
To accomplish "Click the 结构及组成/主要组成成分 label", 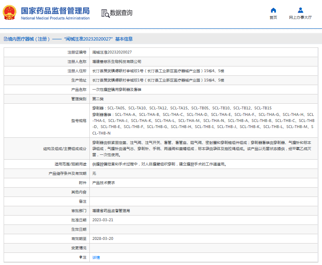I will tap(65, 149).
